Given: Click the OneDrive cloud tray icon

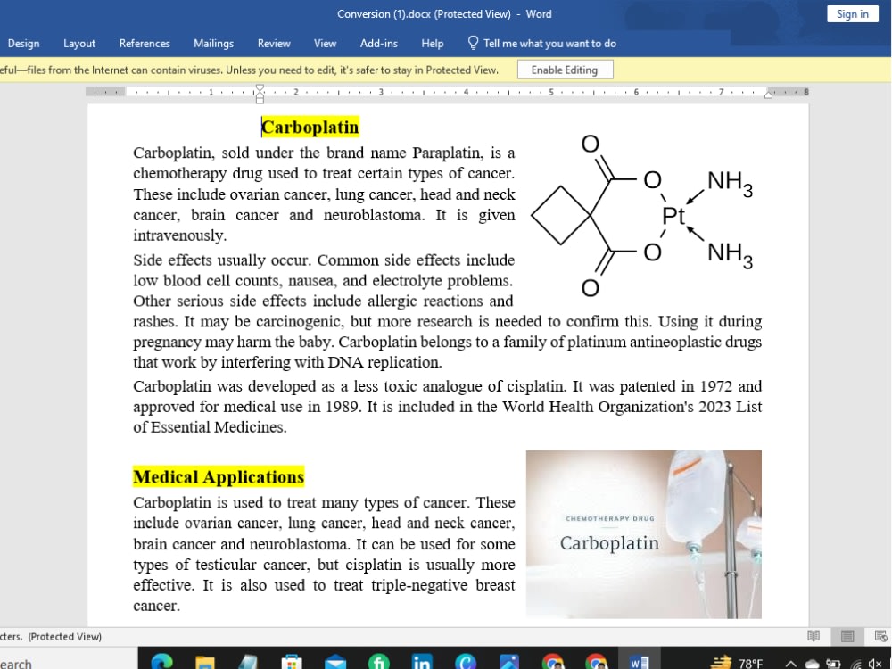Looking at the screenshot, I should (811, 664).
